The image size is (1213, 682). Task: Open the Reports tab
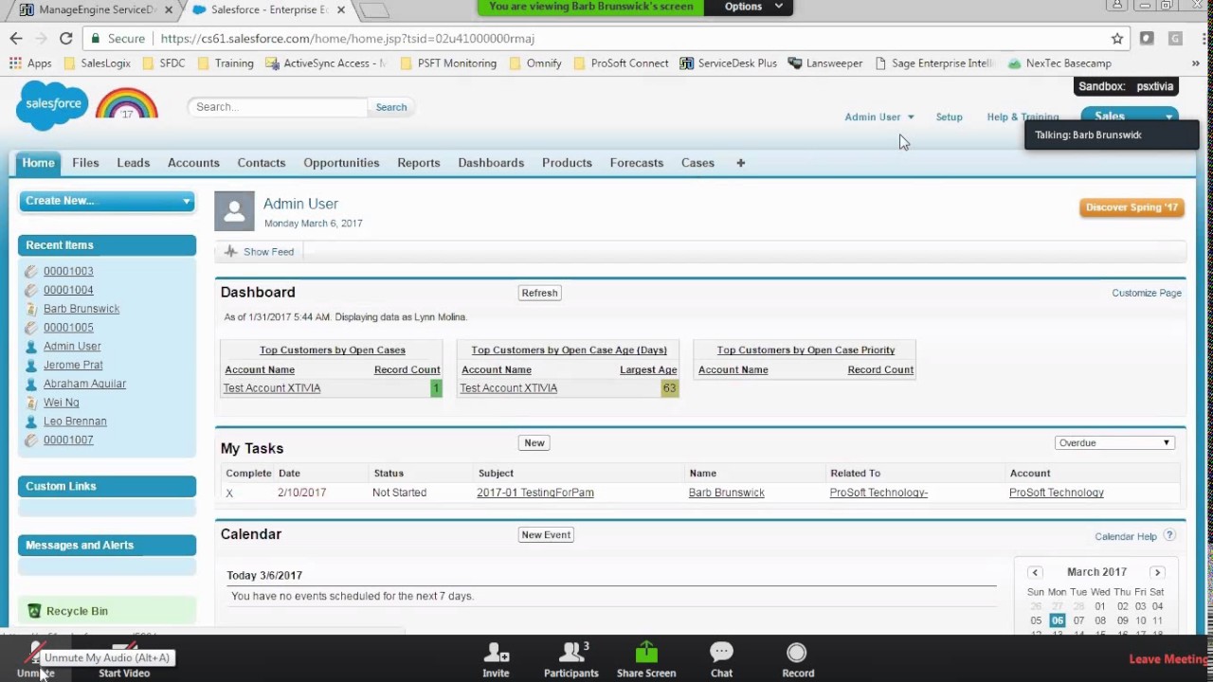419,163
